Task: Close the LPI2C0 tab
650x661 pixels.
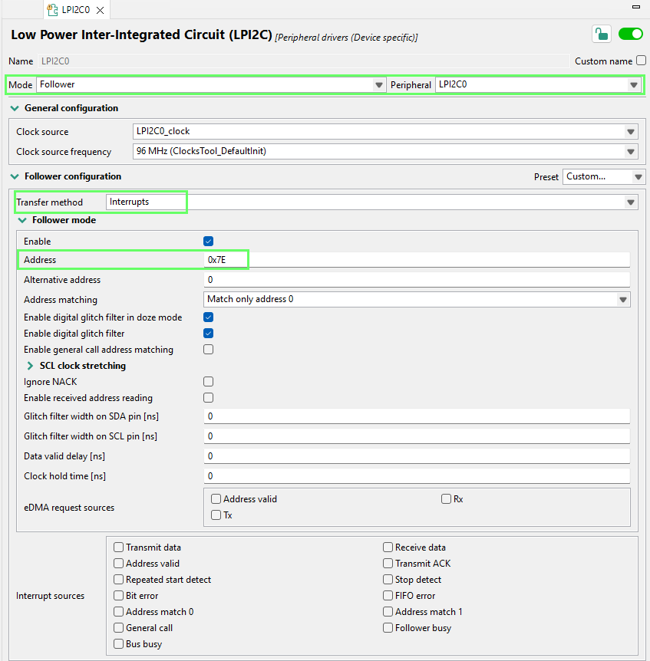Action: pyautogui.click(x=100, y=10)
